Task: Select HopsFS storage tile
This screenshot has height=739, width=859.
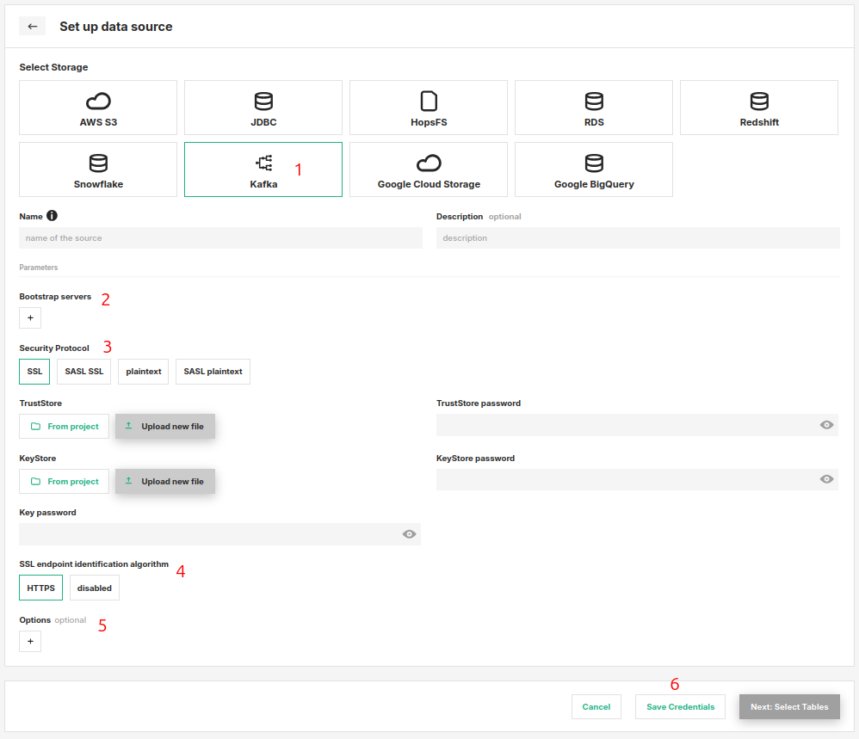Action: (x=429, y=108)
